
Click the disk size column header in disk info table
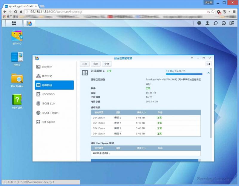[141, 113]
